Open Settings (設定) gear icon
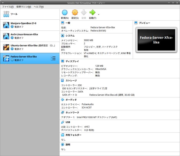Viewport: 180px width, 156px height. tap(75, 12)
